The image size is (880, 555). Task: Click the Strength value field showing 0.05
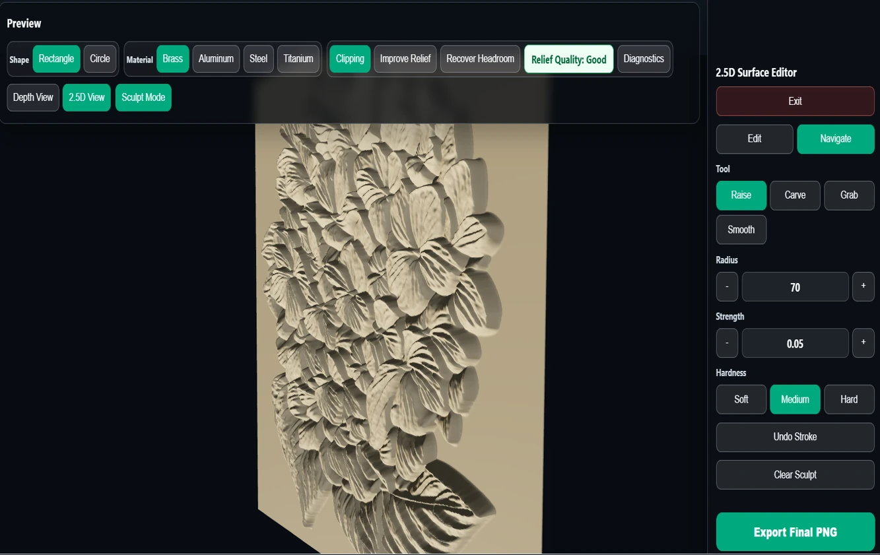tap(795, 343)
